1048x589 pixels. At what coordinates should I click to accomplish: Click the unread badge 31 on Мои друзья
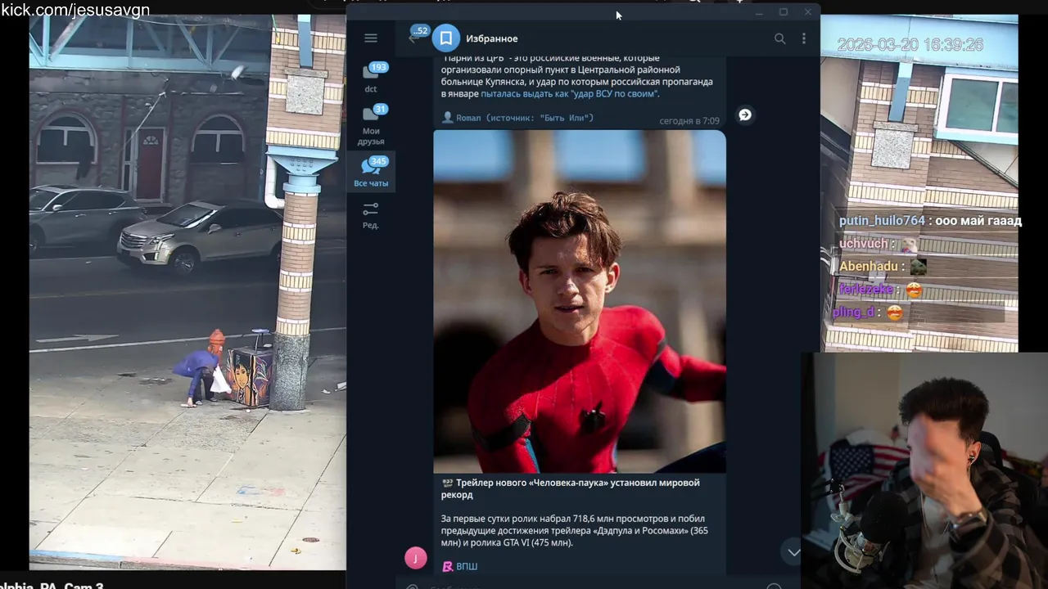380,110
